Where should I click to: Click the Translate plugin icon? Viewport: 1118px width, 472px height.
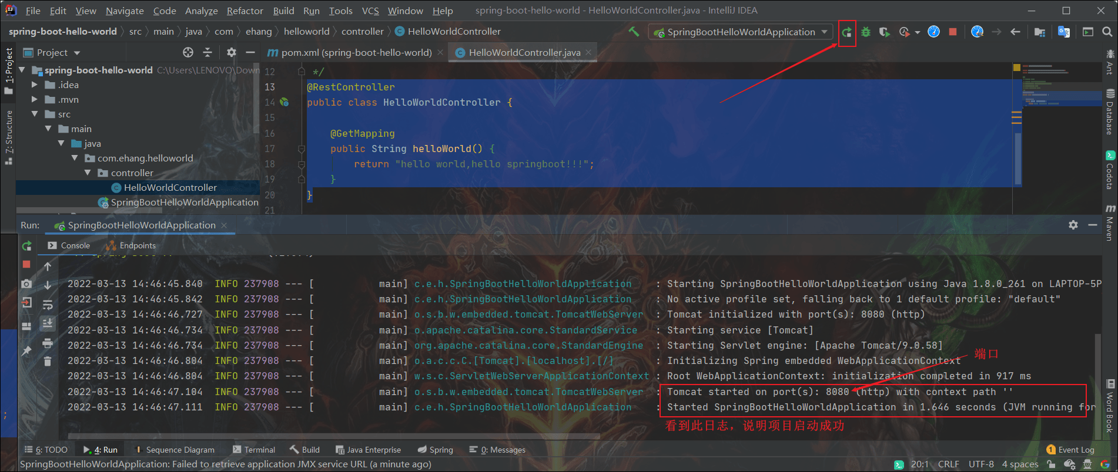pyautogui.click(x=1063, y=32)
